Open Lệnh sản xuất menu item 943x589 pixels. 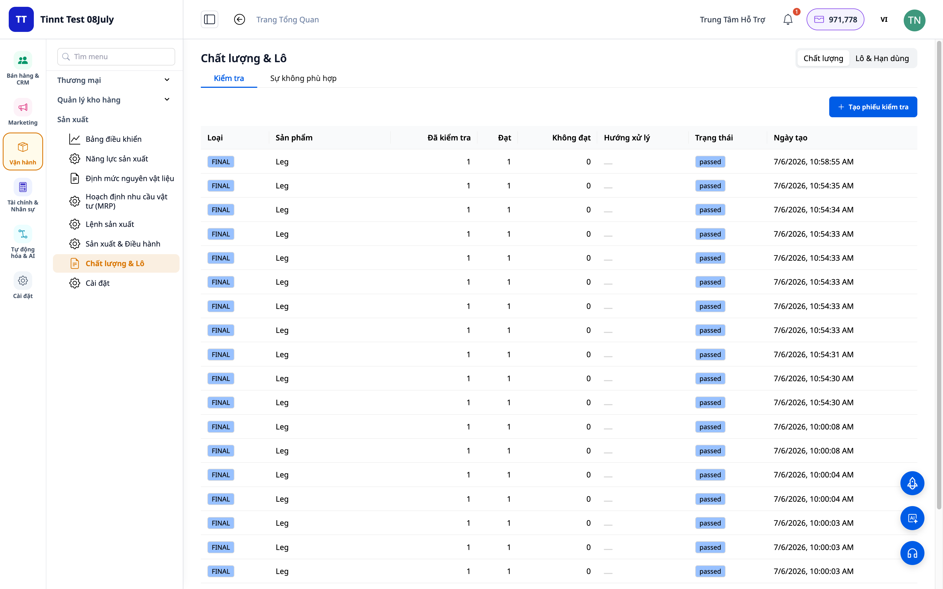[x=116, y=224]
